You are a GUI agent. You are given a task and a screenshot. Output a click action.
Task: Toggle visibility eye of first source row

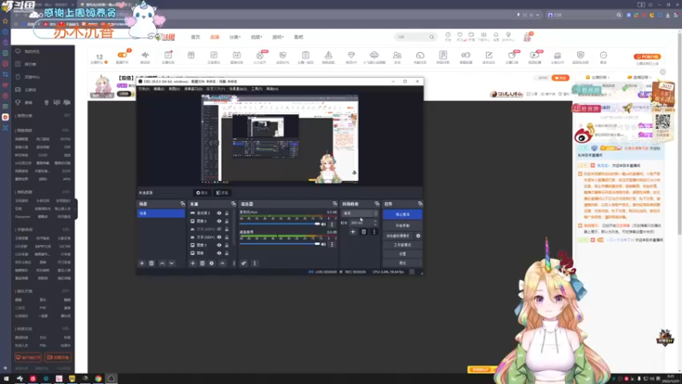219,212
